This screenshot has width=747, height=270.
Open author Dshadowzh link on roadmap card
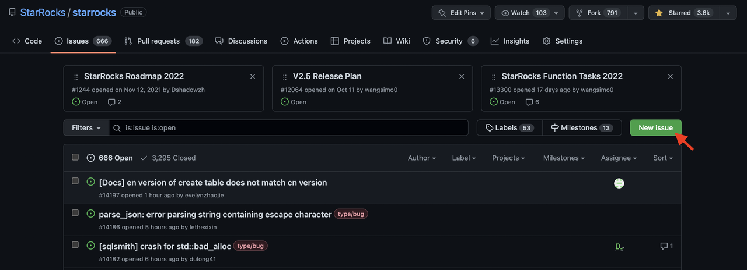pyautogui.click(x=188, y=90)
